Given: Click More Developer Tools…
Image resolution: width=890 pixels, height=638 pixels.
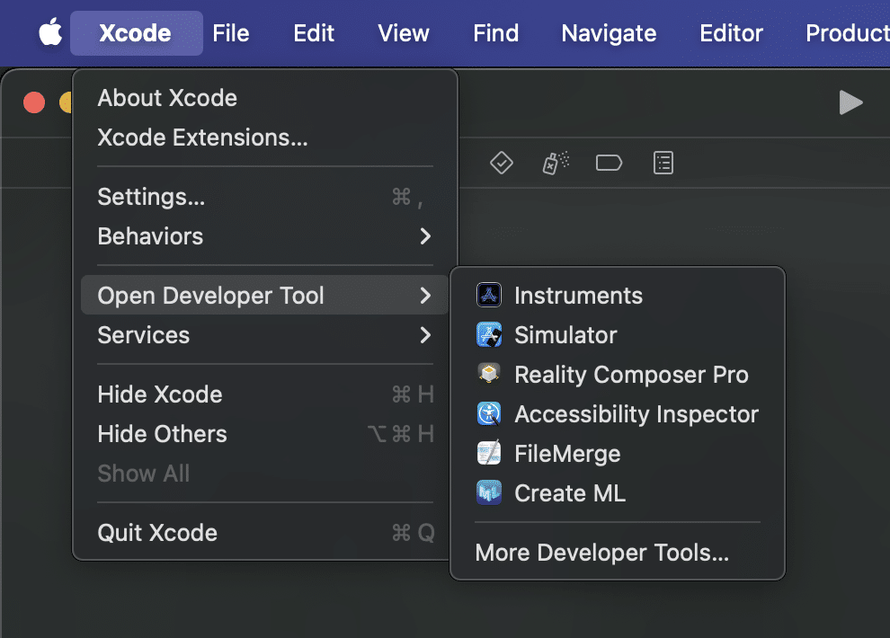Looking at the screenshot, I should coord(601,553).
